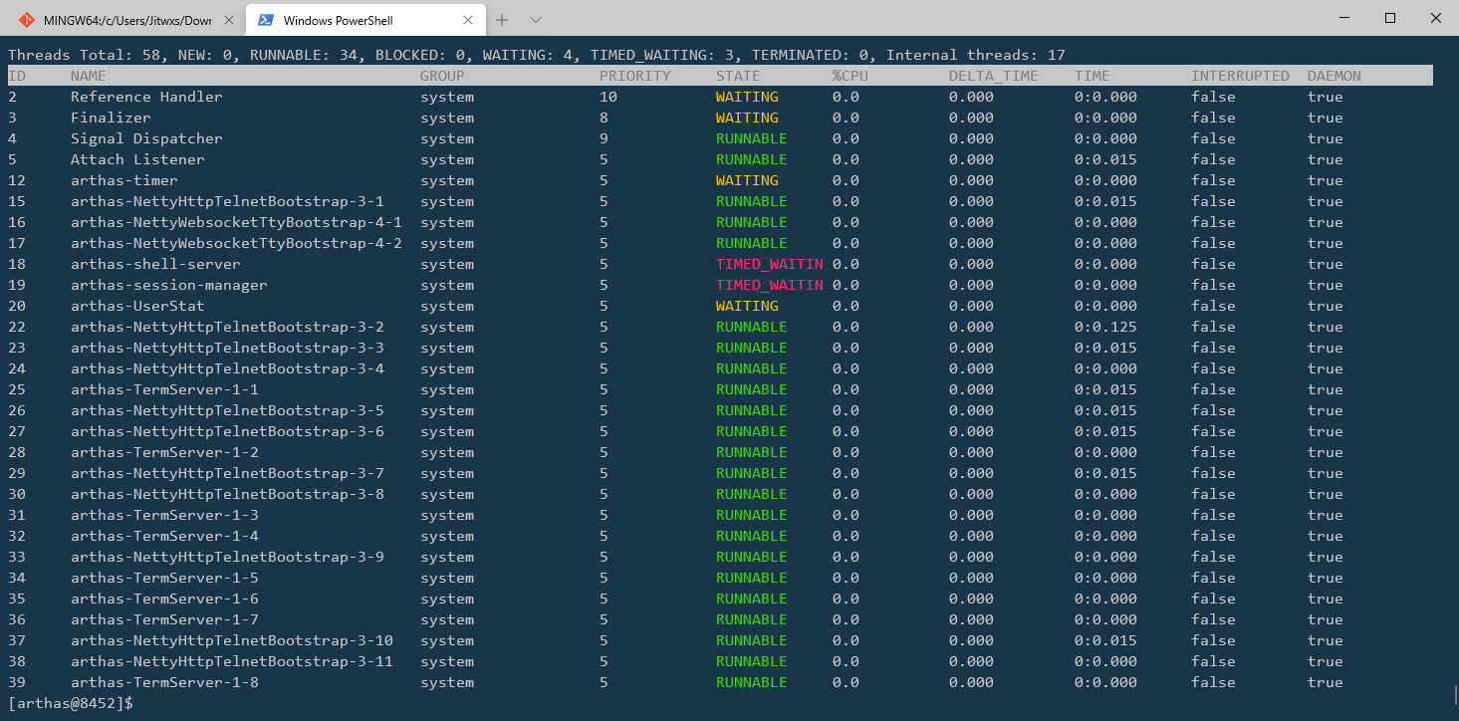The height and width of the screenshot is (721, 1459).
Task: Close the terminal window
Action: pyautogui.click(x=1435, y=18)
